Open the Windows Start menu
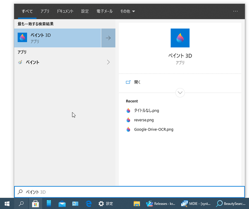 7,204
